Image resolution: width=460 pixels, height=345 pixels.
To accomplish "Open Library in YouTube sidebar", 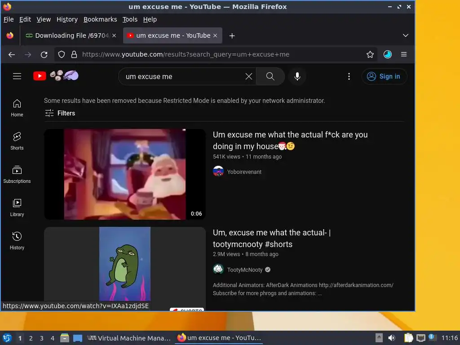I will [17, 208].
